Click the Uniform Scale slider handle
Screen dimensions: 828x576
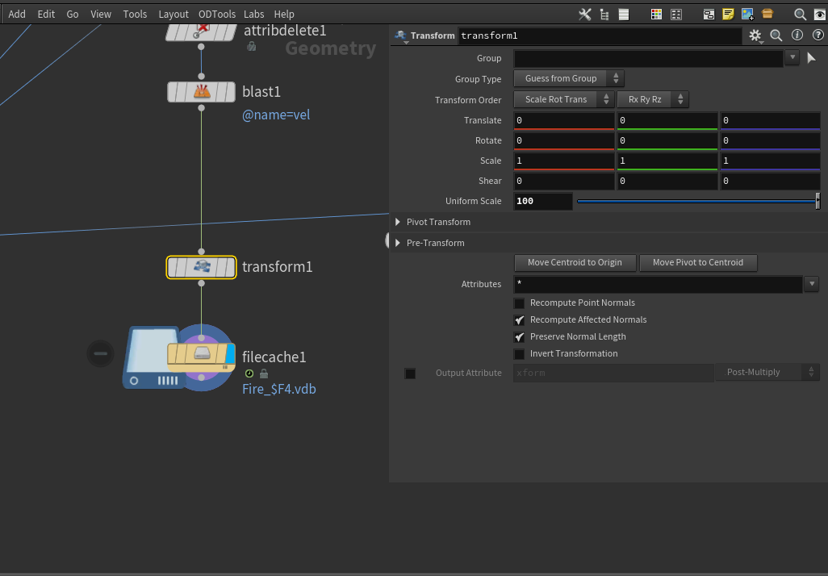pyautogui.click(x=818, y=201)
